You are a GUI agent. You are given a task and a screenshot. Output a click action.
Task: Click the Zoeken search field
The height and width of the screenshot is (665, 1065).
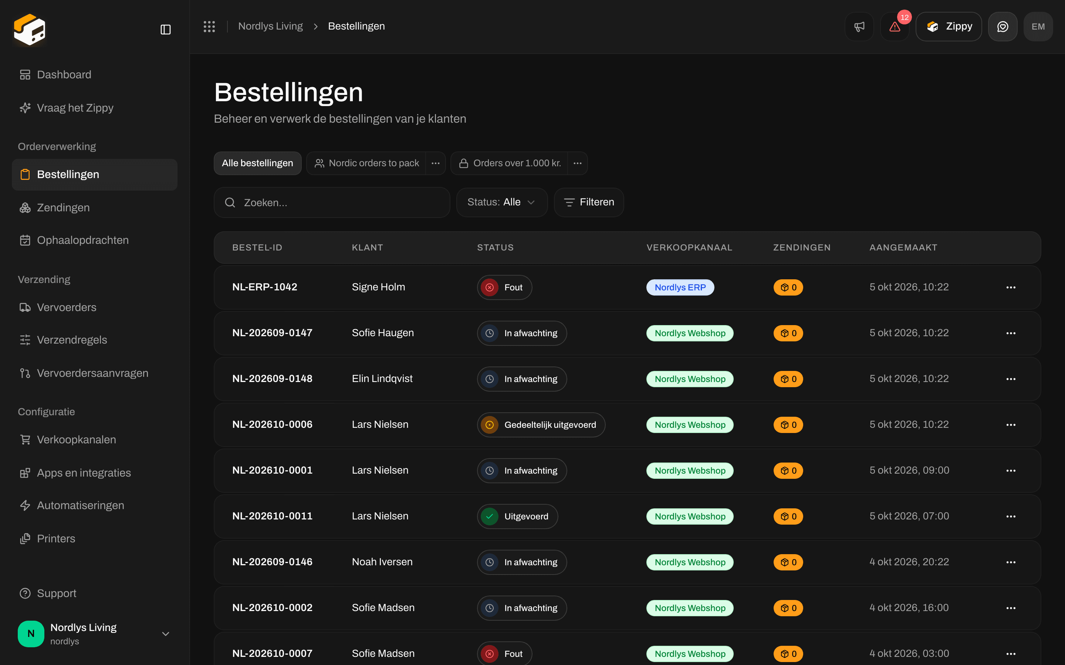(332, 202)
